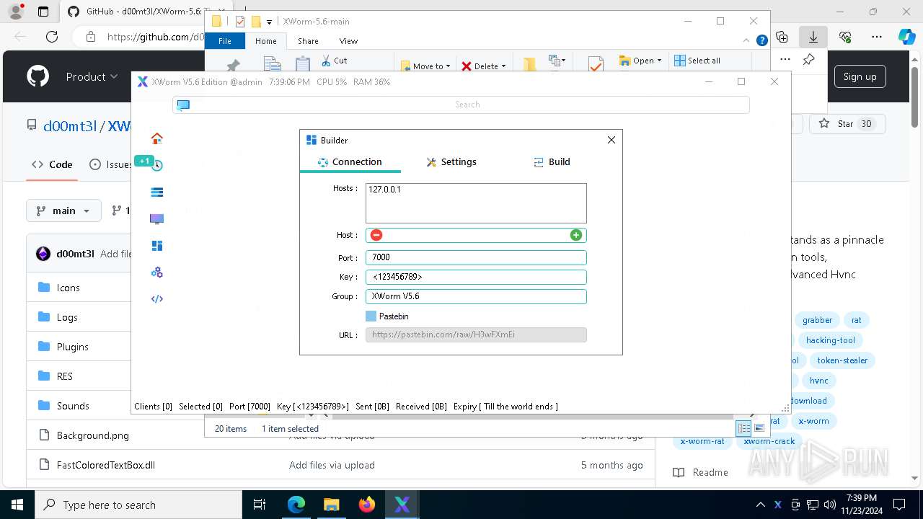Viewport: 923px width, 519px height.
Task: Open the XWorm tray icon
Action: tap(777, 505)
